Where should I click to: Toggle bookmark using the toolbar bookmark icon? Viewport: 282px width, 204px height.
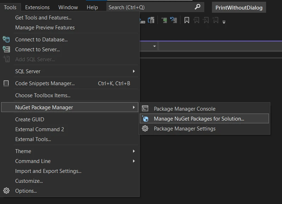tap(187, 21)
